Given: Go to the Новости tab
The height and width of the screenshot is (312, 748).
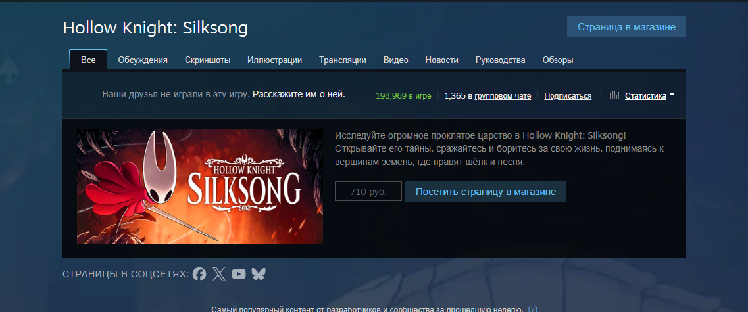Looking at the screenshot, I should [x=441, y=60].
